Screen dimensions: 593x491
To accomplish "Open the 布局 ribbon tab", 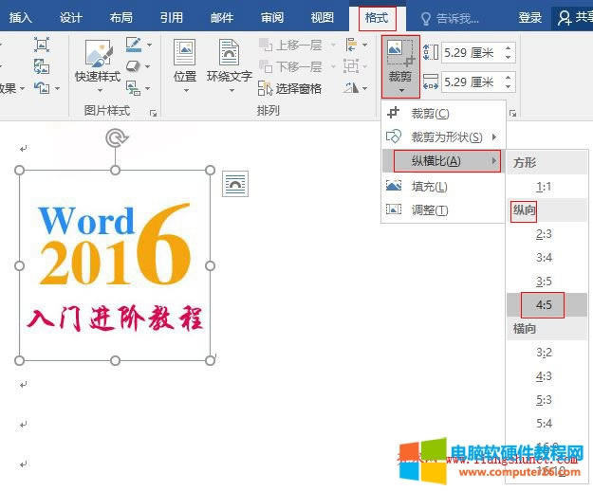I will point(121,17).
